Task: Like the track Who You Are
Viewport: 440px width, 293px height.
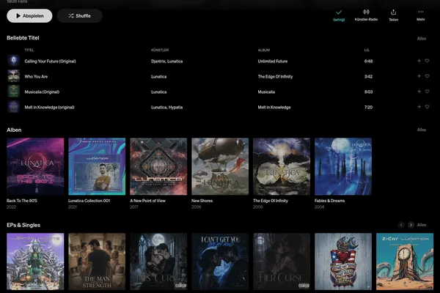Action: [x=427, y=76]
